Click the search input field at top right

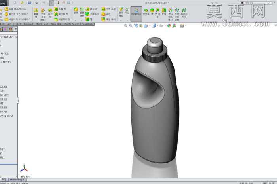tap(256, 3)
